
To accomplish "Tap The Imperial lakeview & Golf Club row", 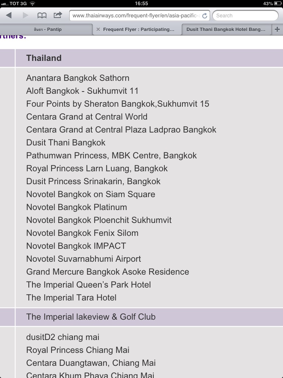I will click(149, 317).
